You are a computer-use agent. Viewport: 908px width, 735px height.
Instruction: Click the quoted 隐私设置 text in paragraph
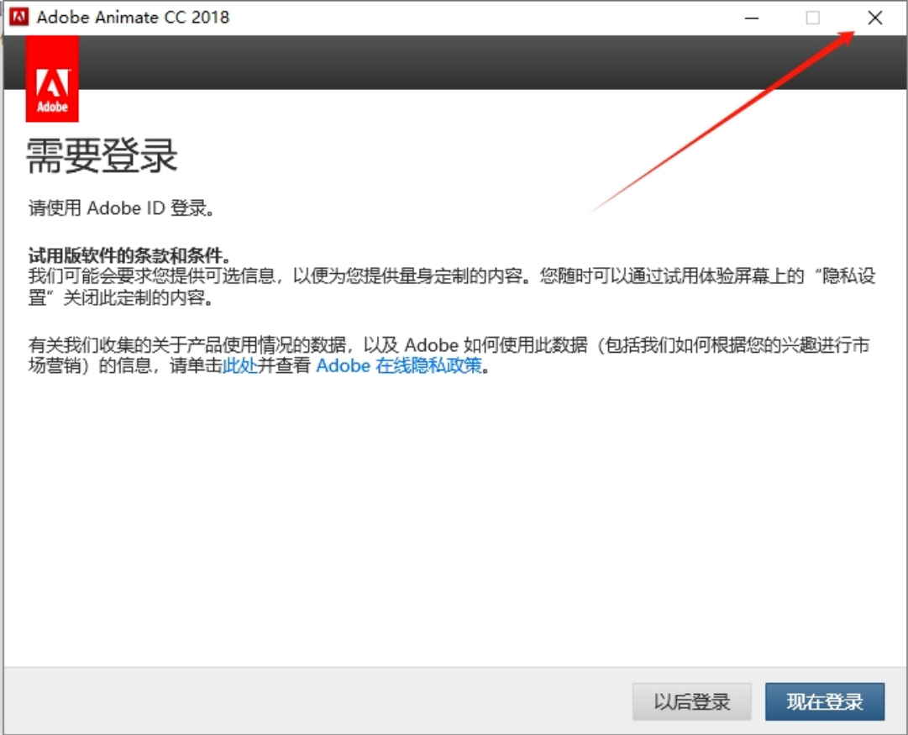847,276
